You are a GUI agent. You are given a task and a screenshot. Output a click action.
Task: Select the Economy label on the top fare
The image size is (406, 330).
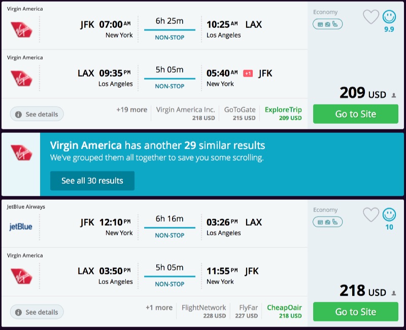pos(326,11)
